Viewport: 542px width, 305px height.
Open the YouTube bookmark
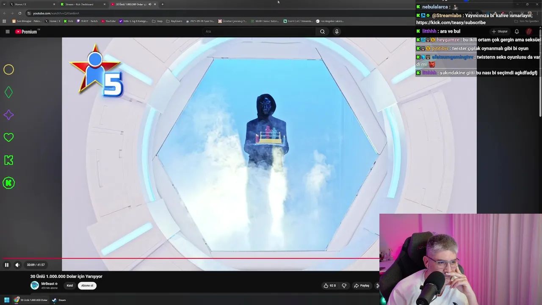pos(108,21)
